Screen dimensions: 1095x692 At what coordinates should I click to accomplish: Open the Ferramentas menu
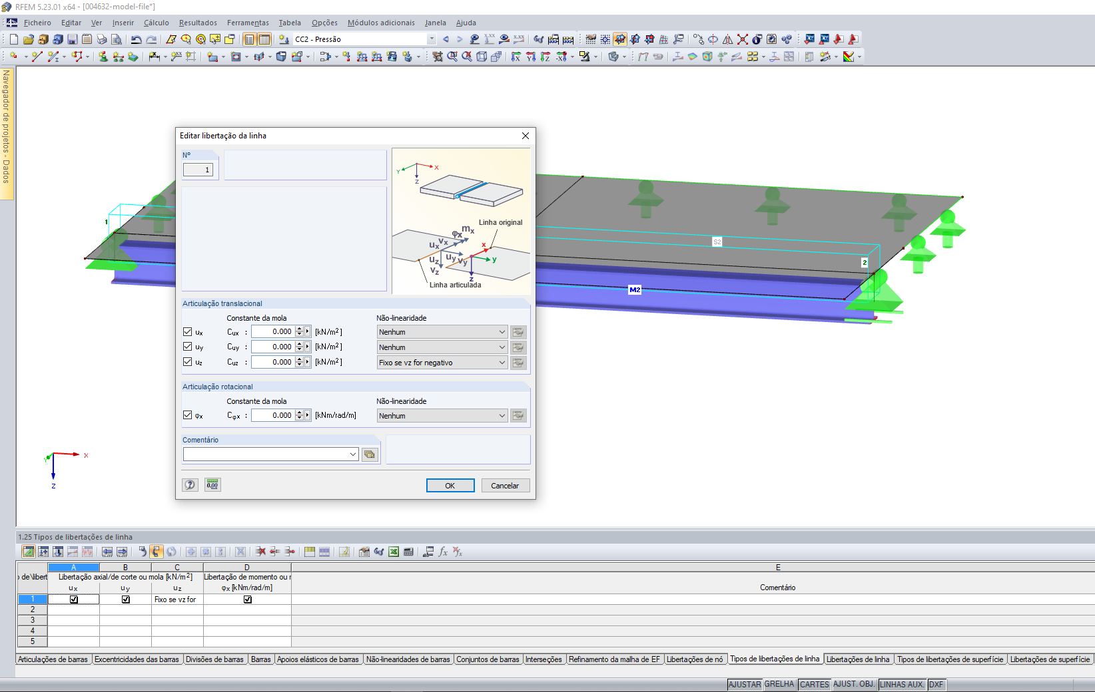point(248,23)
